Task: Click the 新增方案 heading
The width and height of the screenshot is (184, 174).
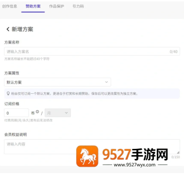Action: tap(22, 29)
